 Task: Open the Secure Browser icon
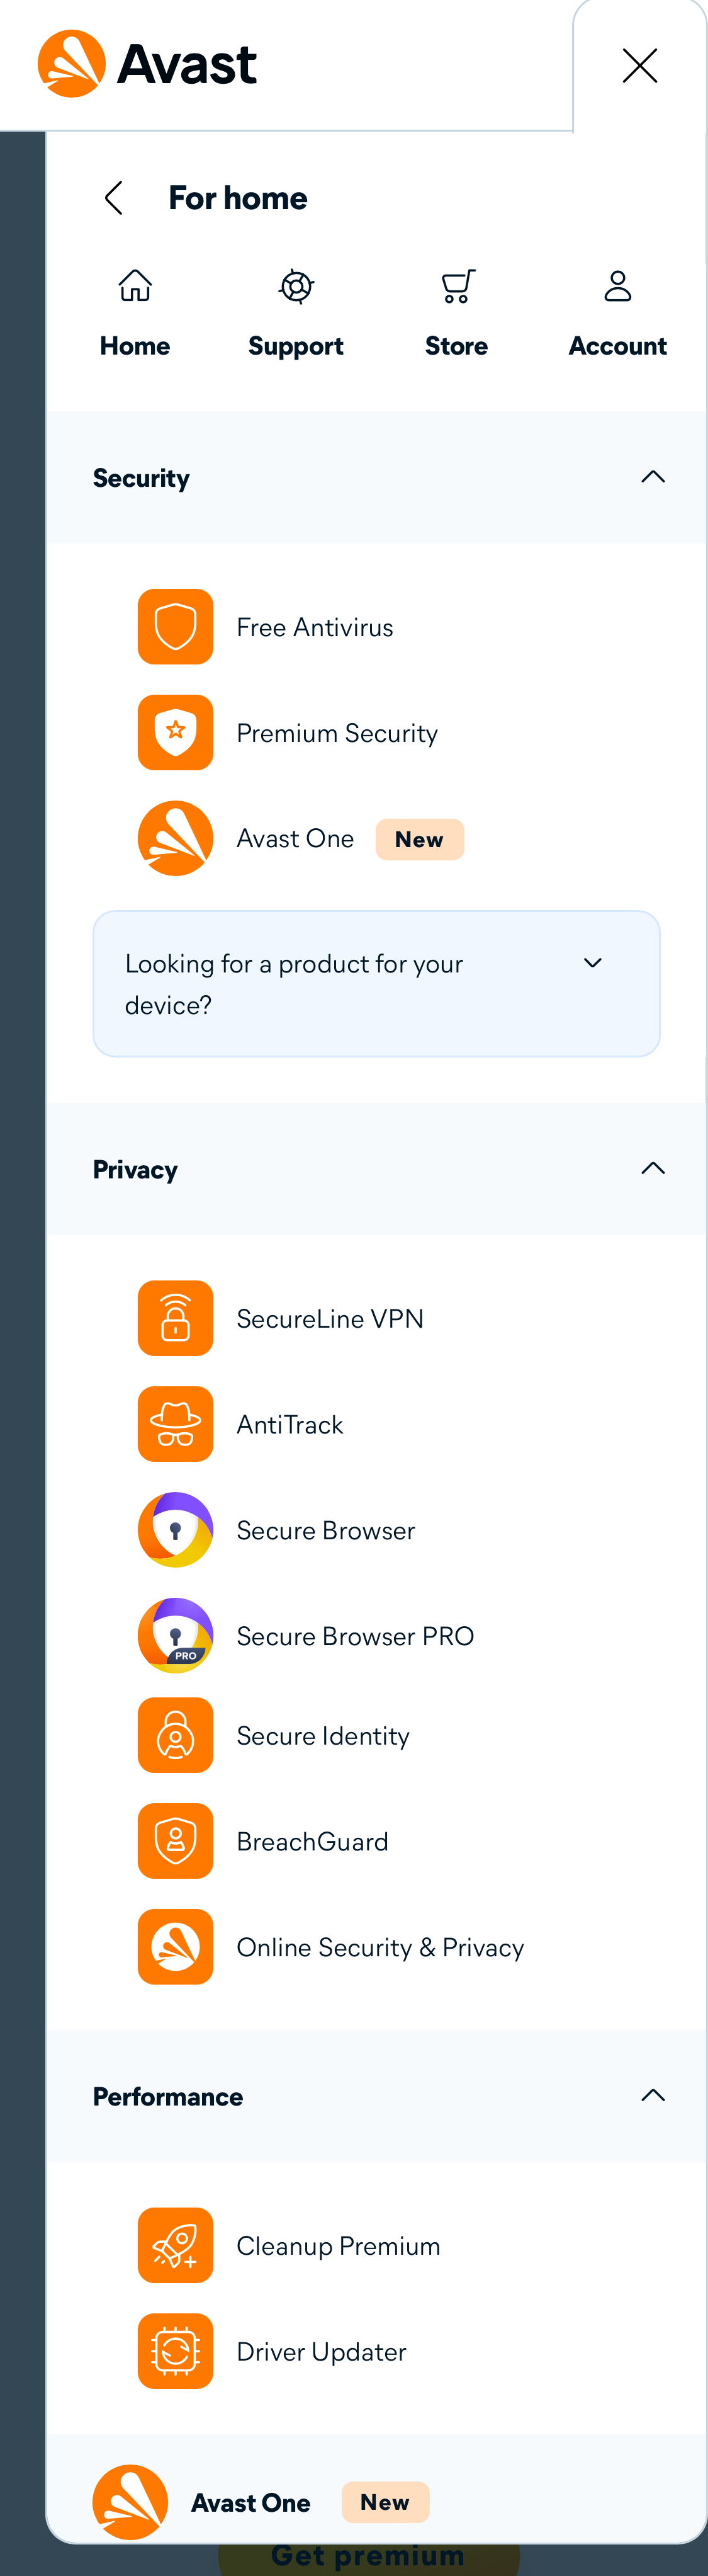coord(175,1529)
